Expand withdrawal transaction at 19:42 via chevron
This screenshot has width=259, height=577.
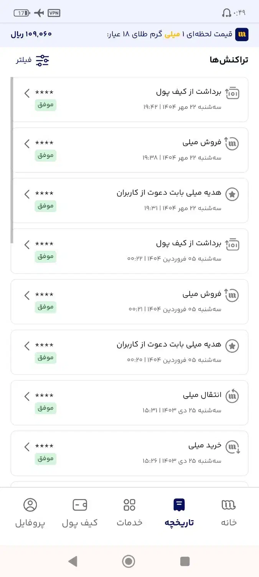coord(27,93)
